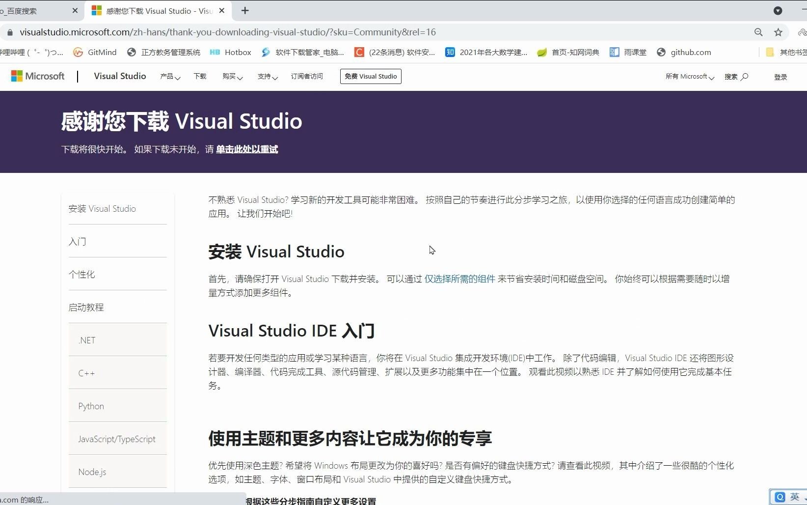This screenshot has width=807, height=505.
Task: Select 安装 Visual Studio in sidebar
Action: click(118, 209)
